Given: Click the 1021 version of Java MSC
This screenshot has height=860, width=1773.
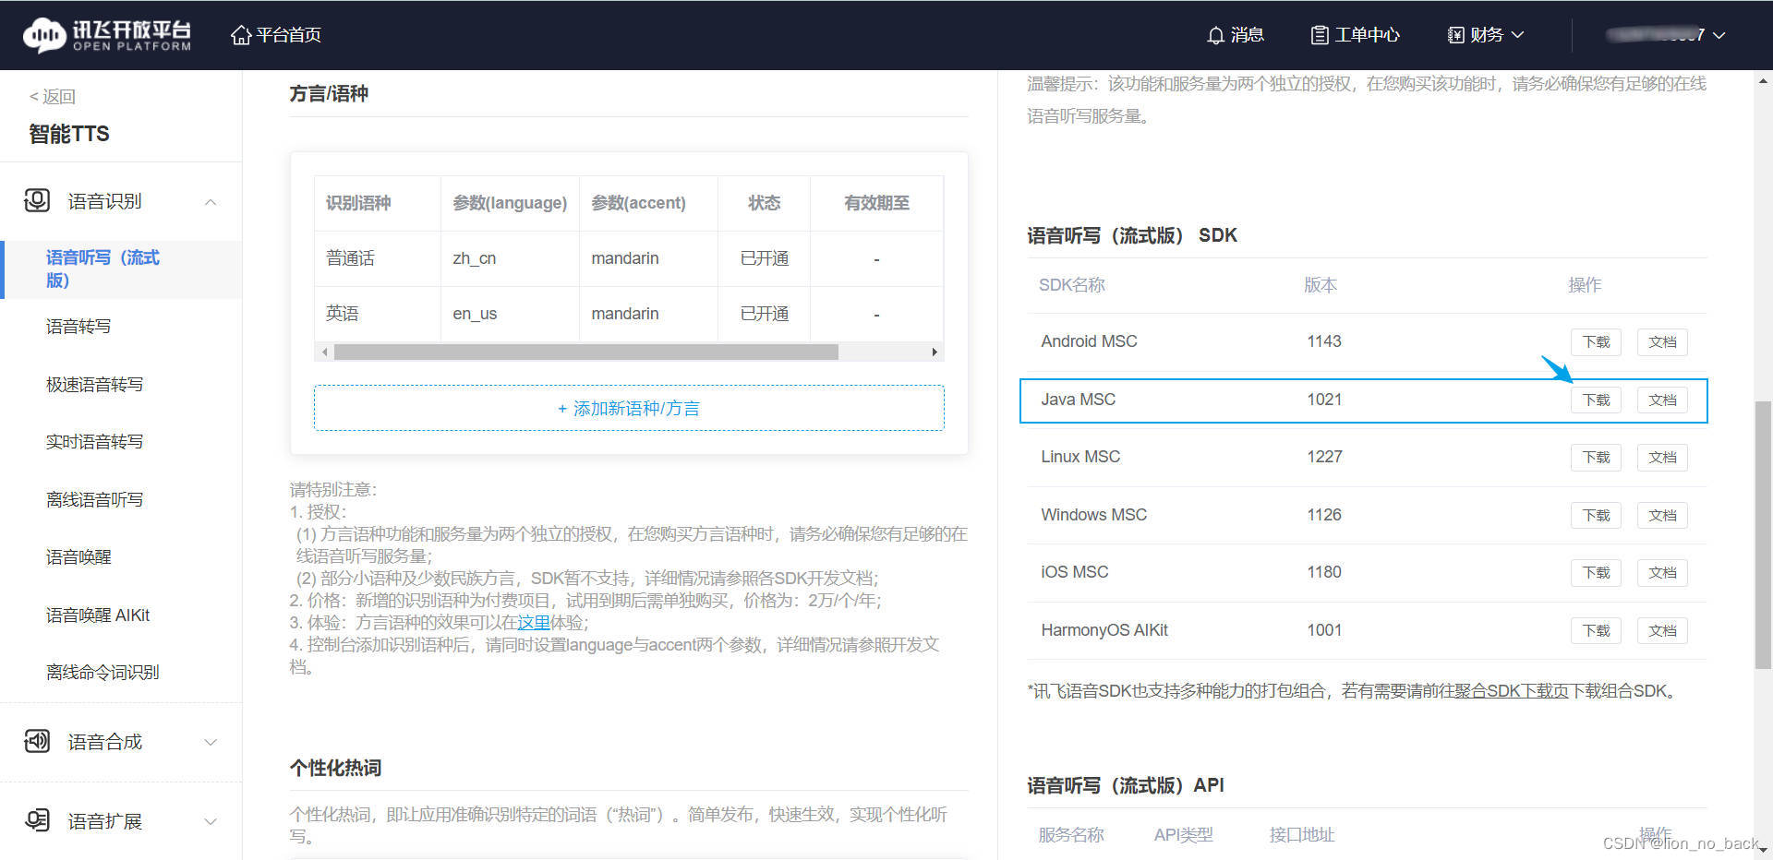Looking at the screenshot, I should click(x=1324, y=400).
